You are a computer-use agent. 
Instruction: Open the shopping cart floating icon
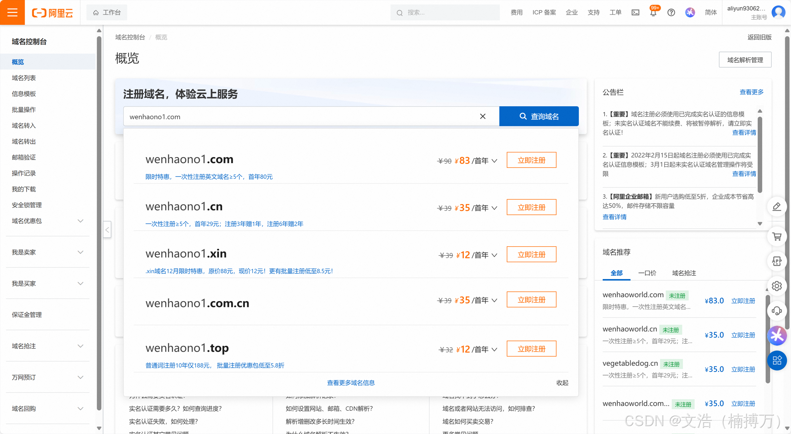pos(777,236)
